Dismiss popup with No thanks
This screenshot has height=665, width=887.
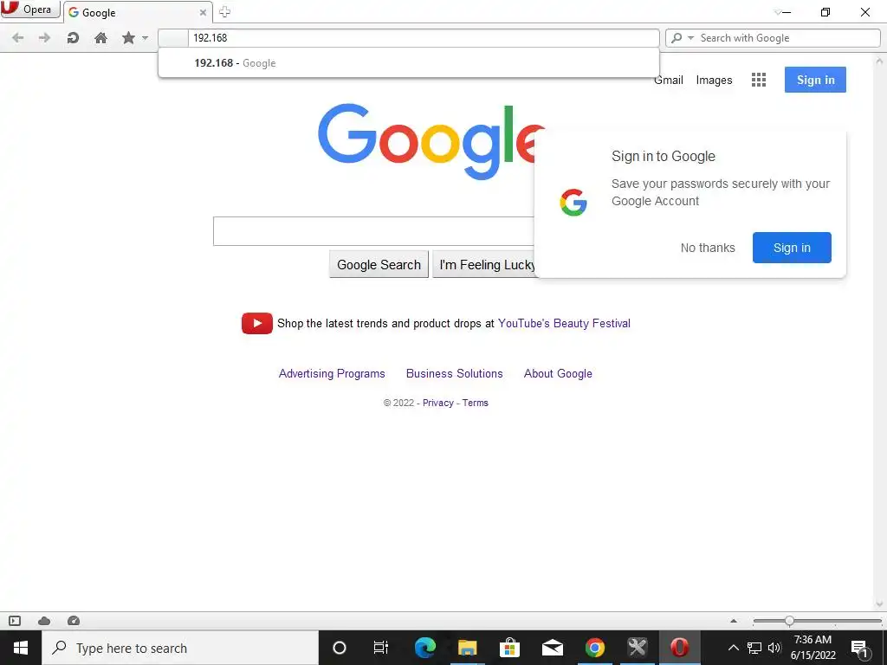click(708, 248)
